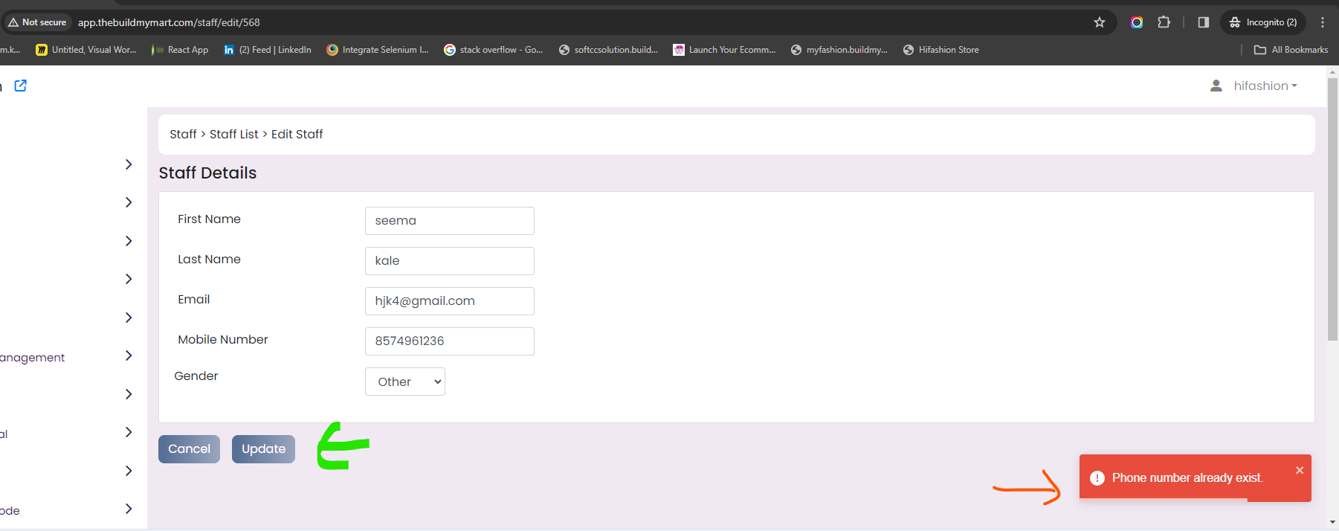The image size is (1339, 531).
Task: Go to the Staff breadcrumb
Action: tap(183, 134)
